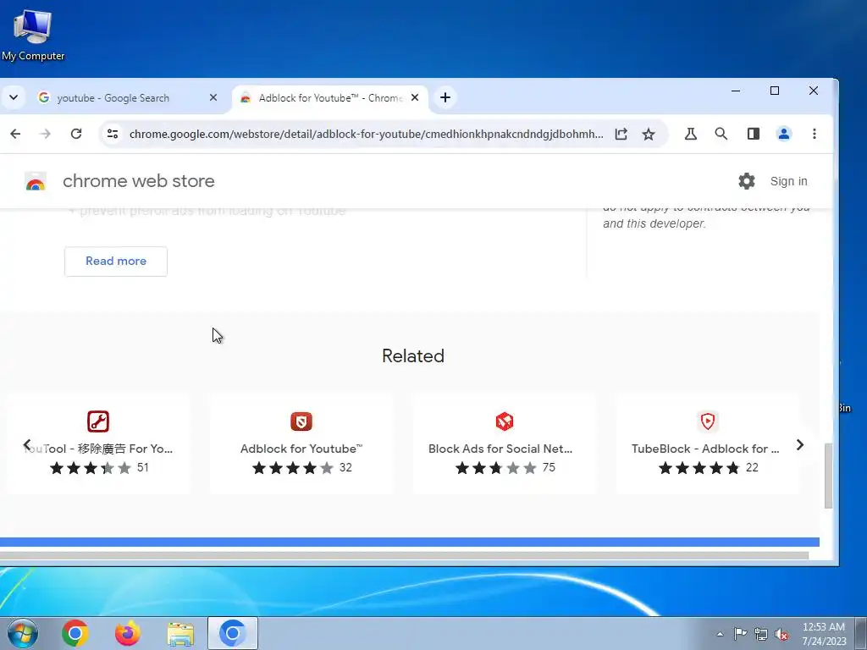Viewport: 867px width, 650px height.
Task: Click the Read more button
Action: pos(115,262)
